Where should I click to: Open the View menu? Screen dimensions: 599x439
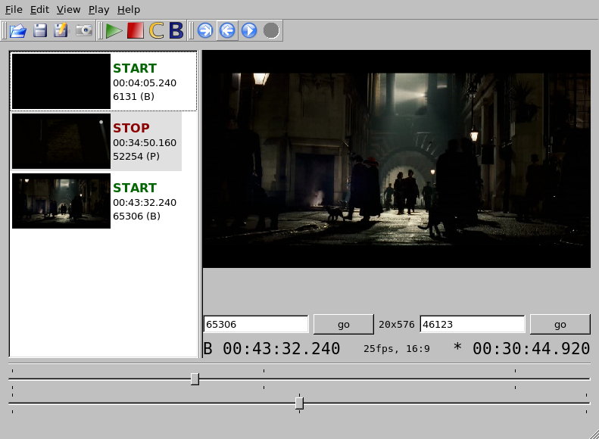click(x=68, y=10)
